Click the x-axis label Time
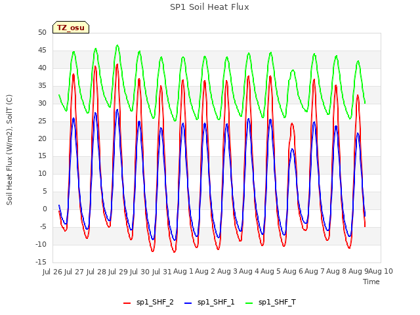This screenshot has height=315, width=420. coord(371,282)
